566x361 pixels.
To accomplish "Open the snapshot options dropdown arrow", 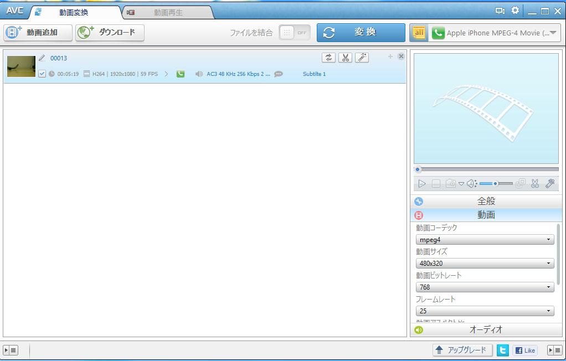I will click(x=461, y=184).
